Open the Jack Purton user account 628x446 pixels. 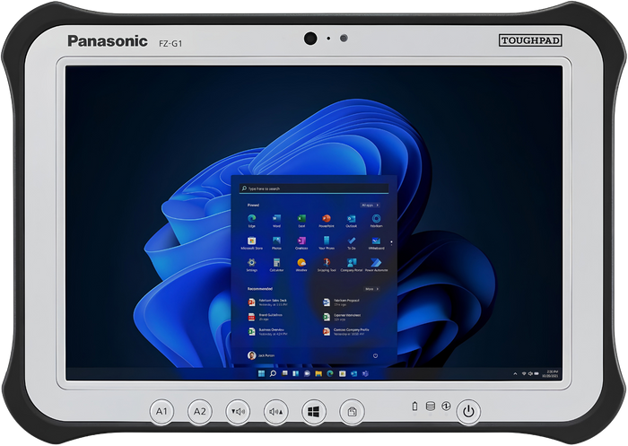click(261, 355)
